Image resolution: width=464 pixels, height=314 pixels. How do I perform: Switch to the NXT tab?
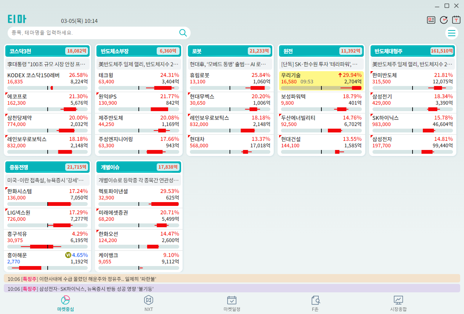tap(149, 304)
